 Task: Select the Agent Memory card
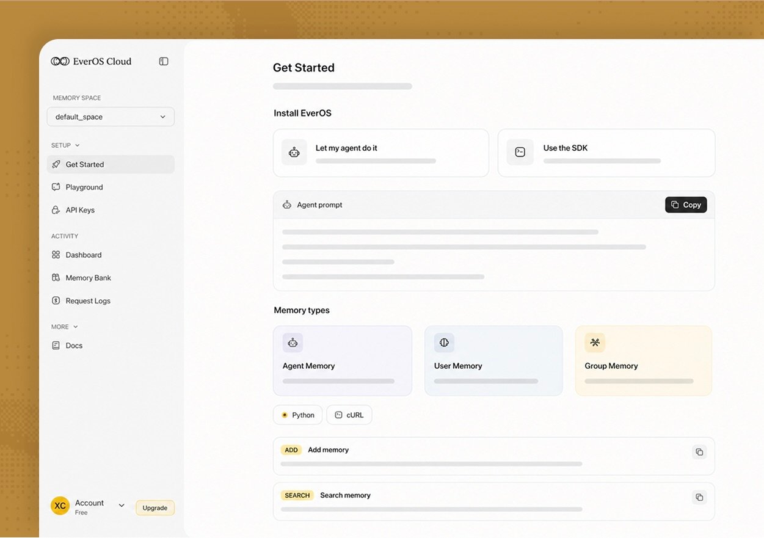pos(343,361)
